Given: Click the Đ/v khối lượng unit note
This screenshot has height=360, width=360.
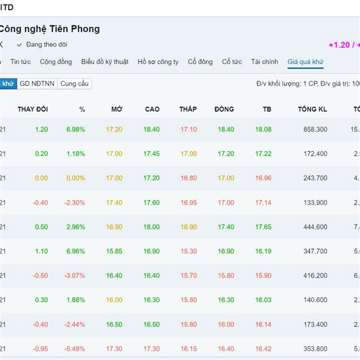Looking at the screenshot, I should 308,83.
